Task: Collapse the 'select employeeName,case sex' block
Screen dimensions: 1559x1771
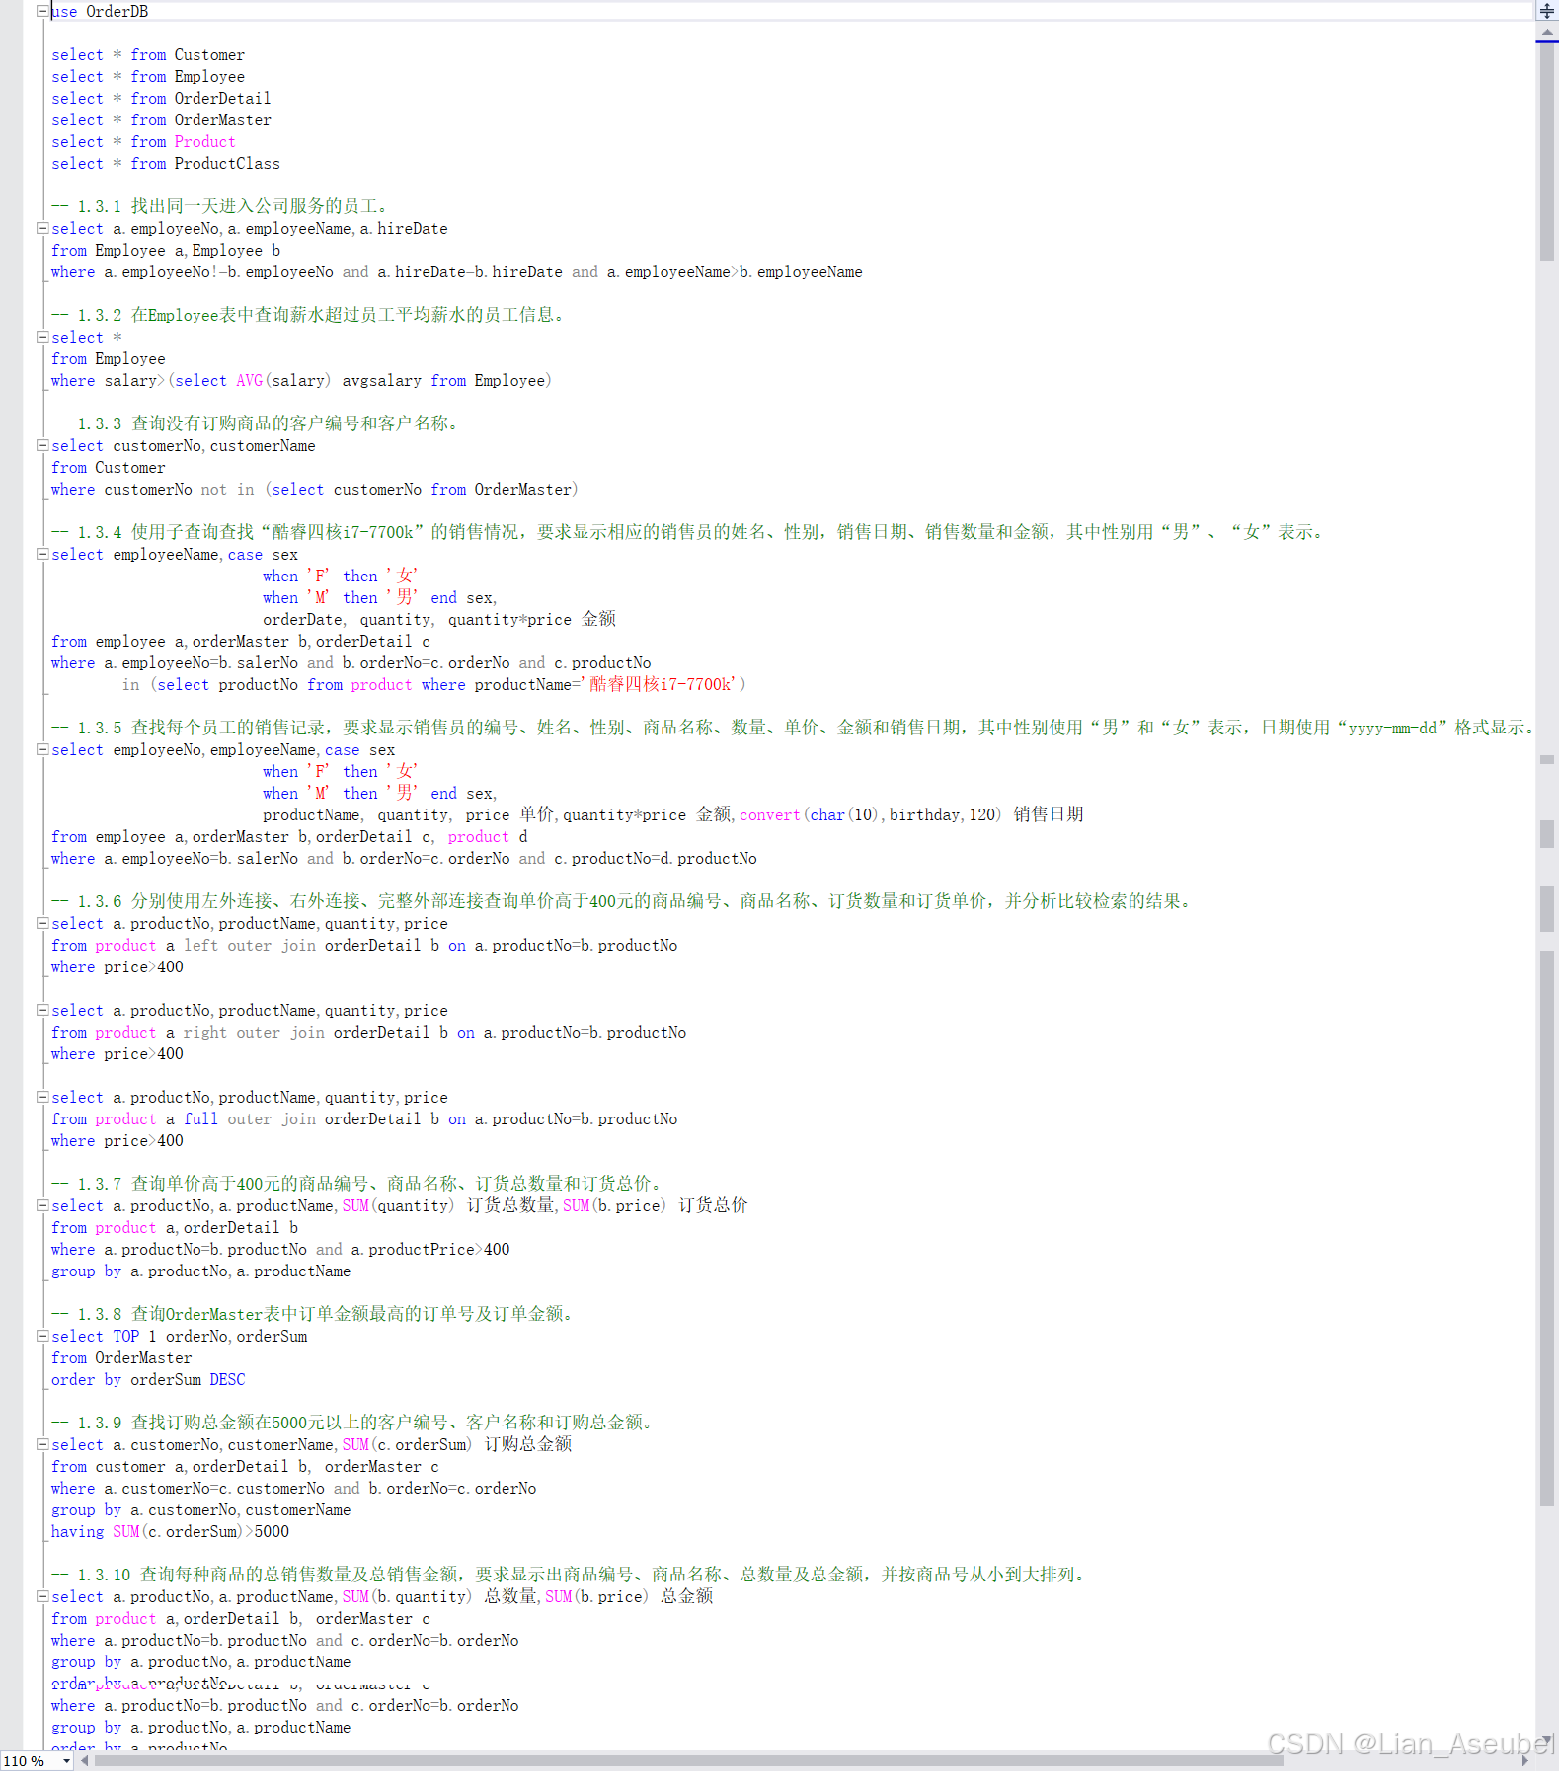Action: (x=42, y=554)
